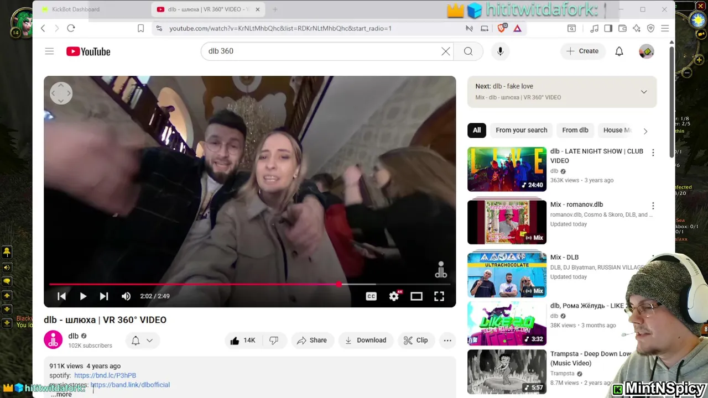Click the 360° view navigation control
The image size is (708, 398).
(x=61, y=93)
